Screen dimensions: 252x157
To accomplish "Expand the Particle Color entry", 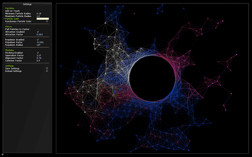I will pos(12,19).
